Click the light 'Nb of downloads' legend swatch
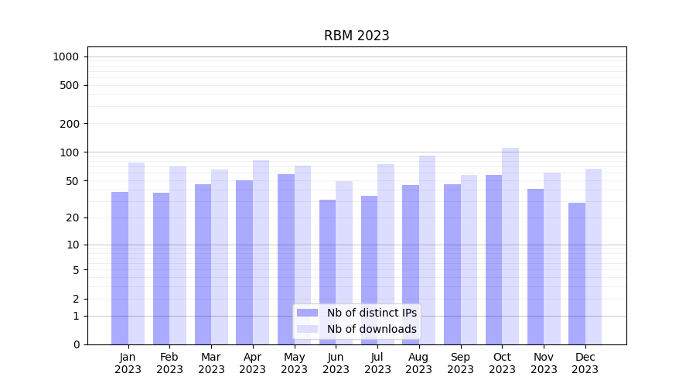 [307, 329]
